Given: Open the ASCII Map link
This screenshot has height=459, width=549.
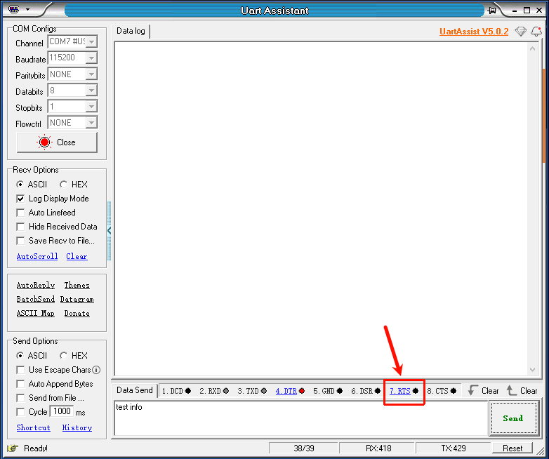Looking at the screenshot, I should click(x=36, y=313).
